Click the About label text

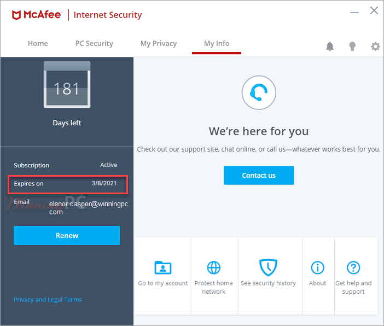click(x=318, y=283)
